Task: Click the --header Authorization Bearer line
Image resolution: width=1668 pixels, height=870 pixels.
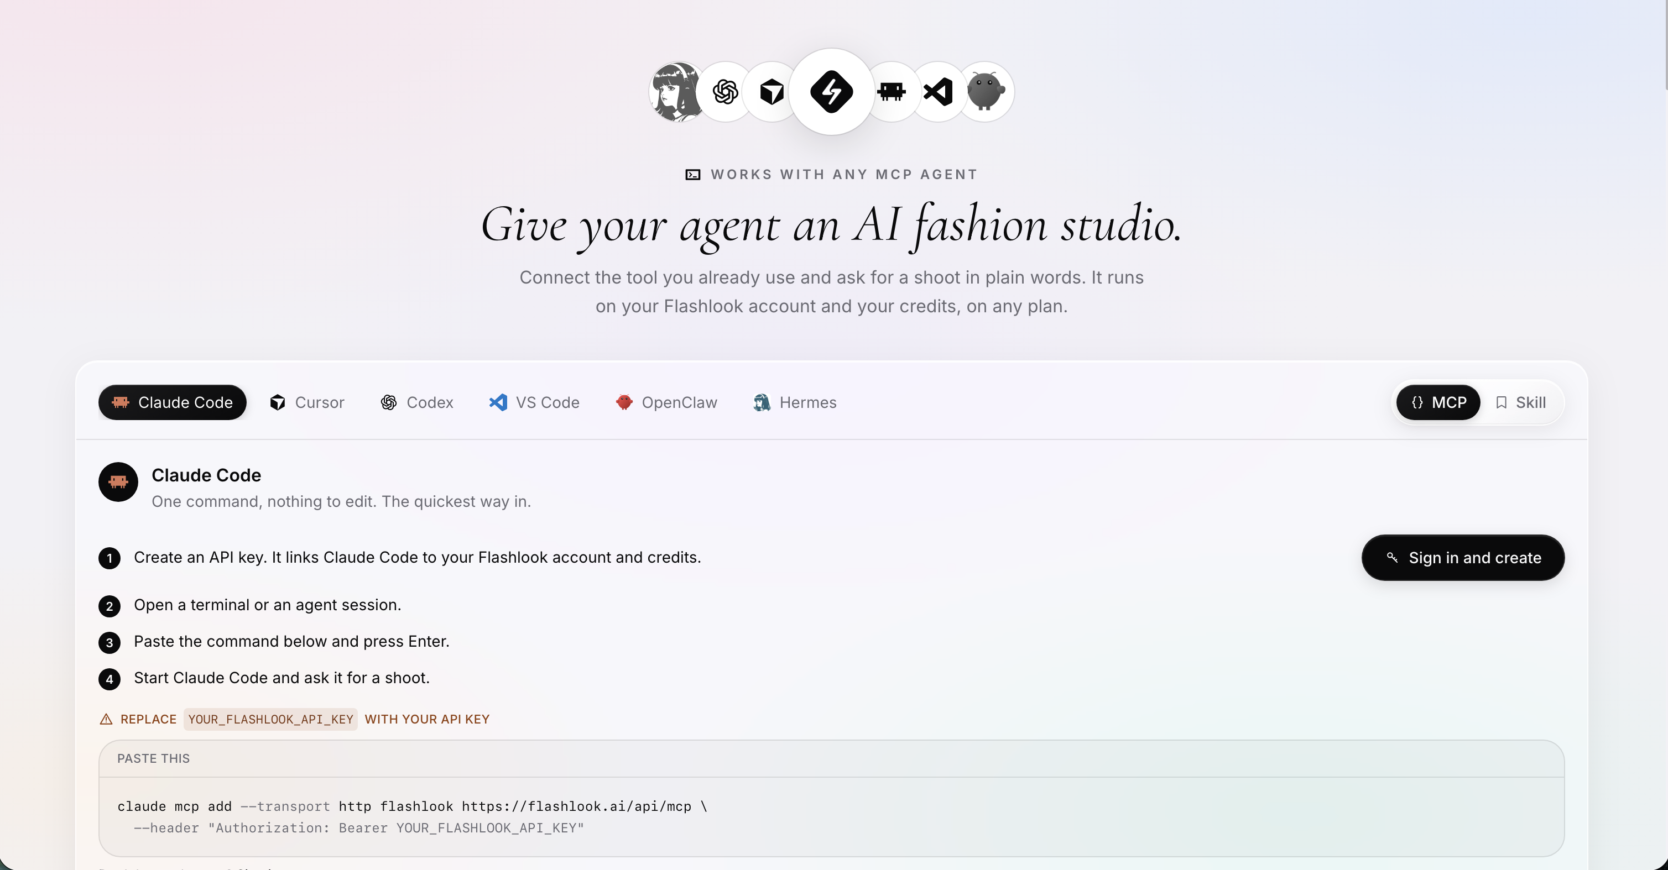Action: (359, 828)
